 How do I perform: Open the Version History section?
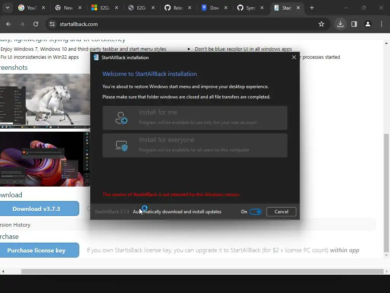15,225
